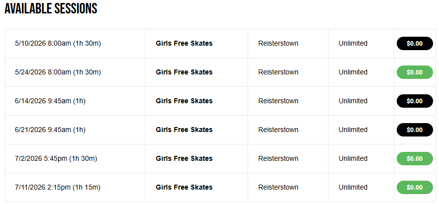Open Girls Free Skates on 7/11/2026 row
This screenshot has width=439, height=204.
click(x=184, y=188)
